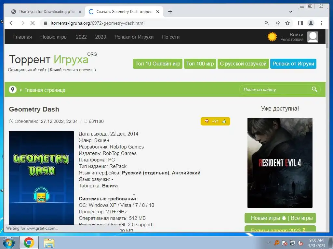This screenshot has height=249, width=333.
Task: Click Chrome icon in the taskbar
Action: point(29,243)
